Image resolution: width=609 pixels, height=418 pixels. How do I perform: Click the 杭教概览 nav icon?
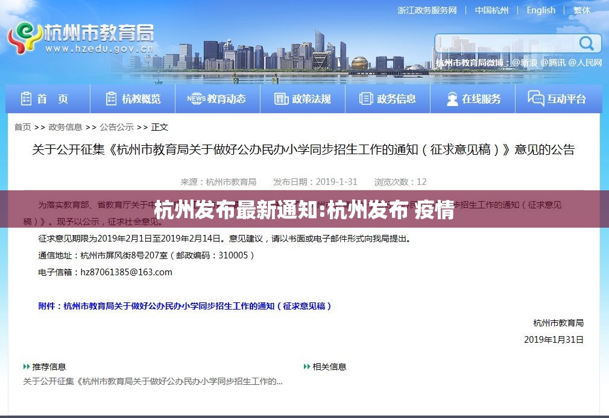(x=111, y=99)
